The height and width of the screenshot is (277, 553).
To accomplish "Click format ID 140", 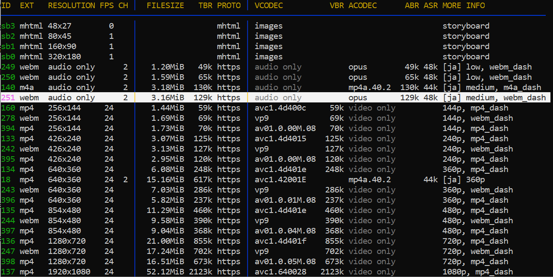I will (8, 87).
